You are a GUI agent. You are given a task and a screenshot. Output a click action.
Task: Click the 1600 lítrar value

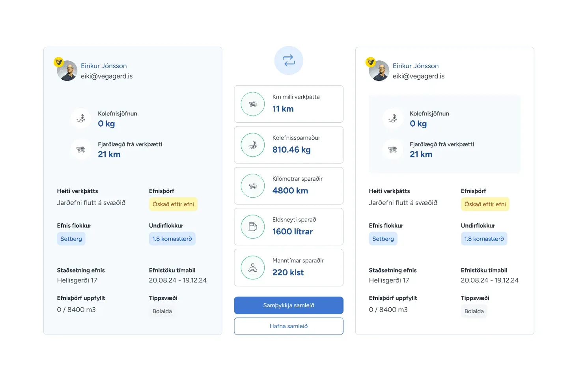[x=293, y=232]
